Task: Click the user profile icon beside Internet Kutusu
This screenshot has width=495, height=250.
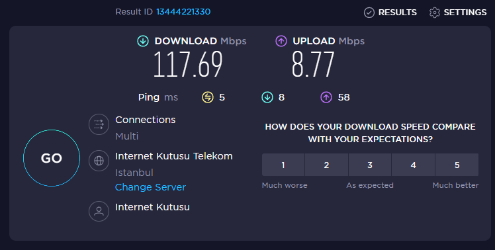Action: [x=99, y=211]
